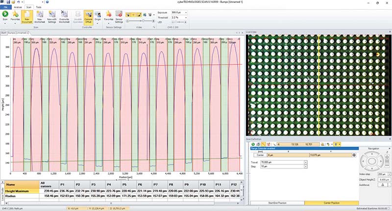Open the Index step dropdown
Viewport: 392px width, 211px height.
[390, 174]
